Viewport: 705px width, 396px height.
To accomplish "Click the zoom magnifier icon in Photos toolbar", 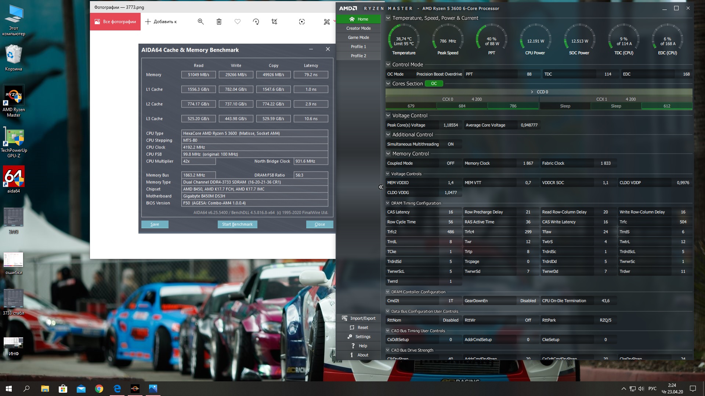I will (x=200, y=22).
